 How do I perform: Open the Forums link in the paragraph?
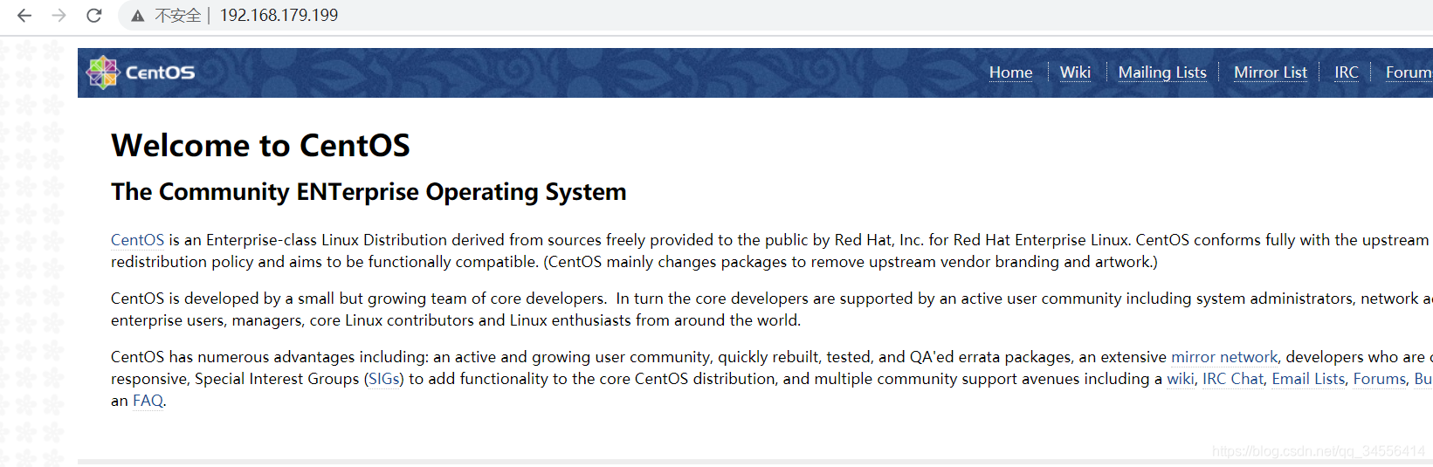click(x=1380, y=379)
